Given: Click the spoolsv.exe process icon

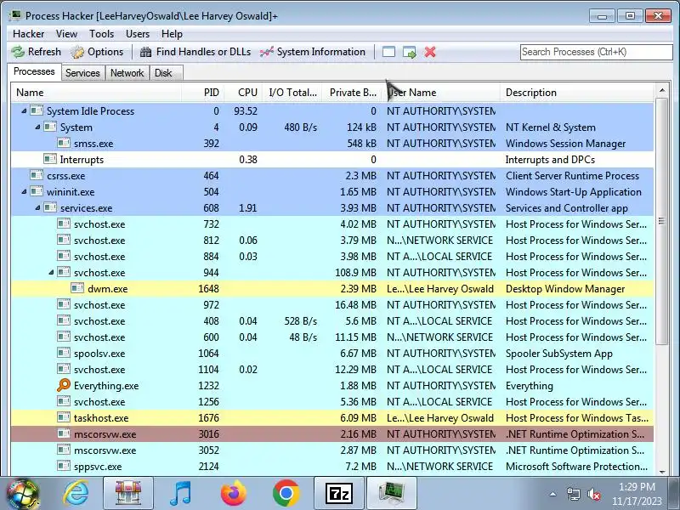Looking at the screenshot, I should tap(63, 353).
